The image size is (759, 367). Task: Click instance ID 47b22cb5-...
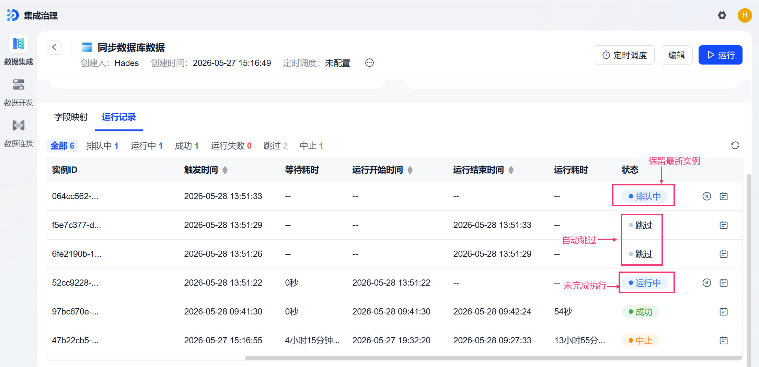(75, 341)
